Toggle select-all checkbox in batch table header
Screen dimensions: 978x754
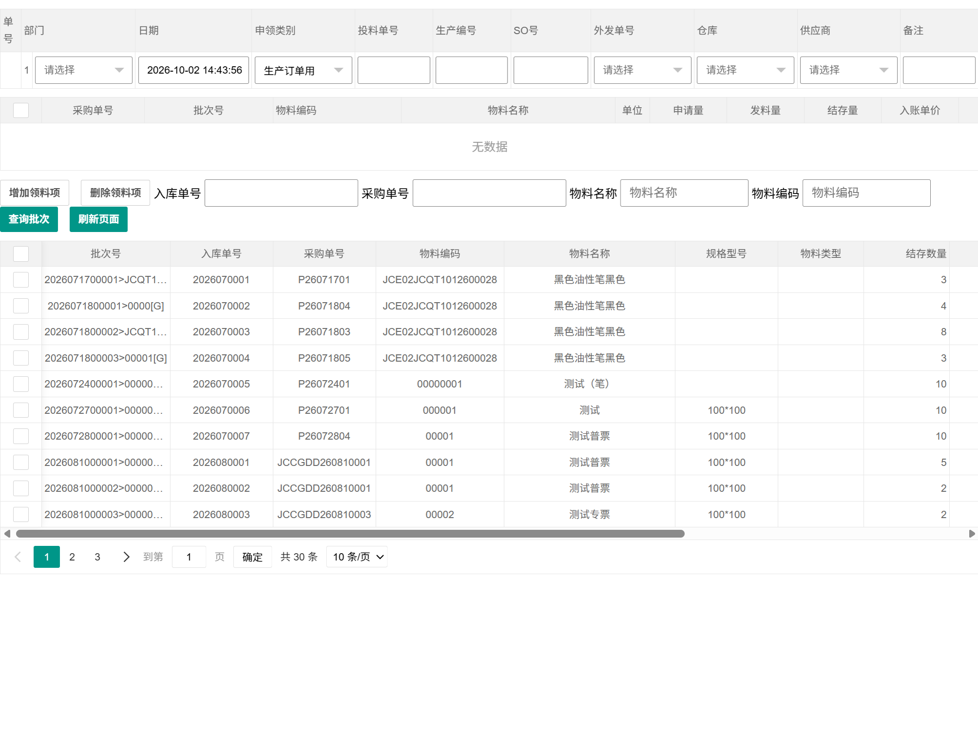pos(21,254)
